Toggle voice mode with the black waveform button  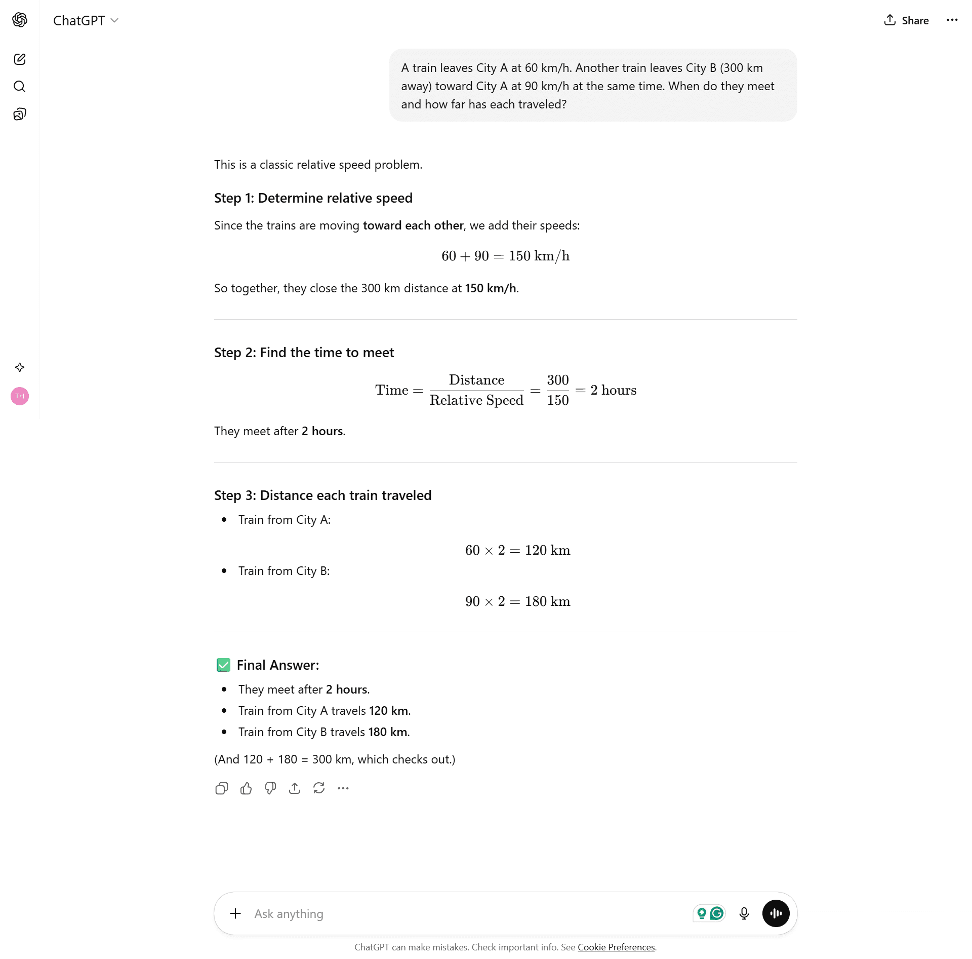(x=776, y=914)
